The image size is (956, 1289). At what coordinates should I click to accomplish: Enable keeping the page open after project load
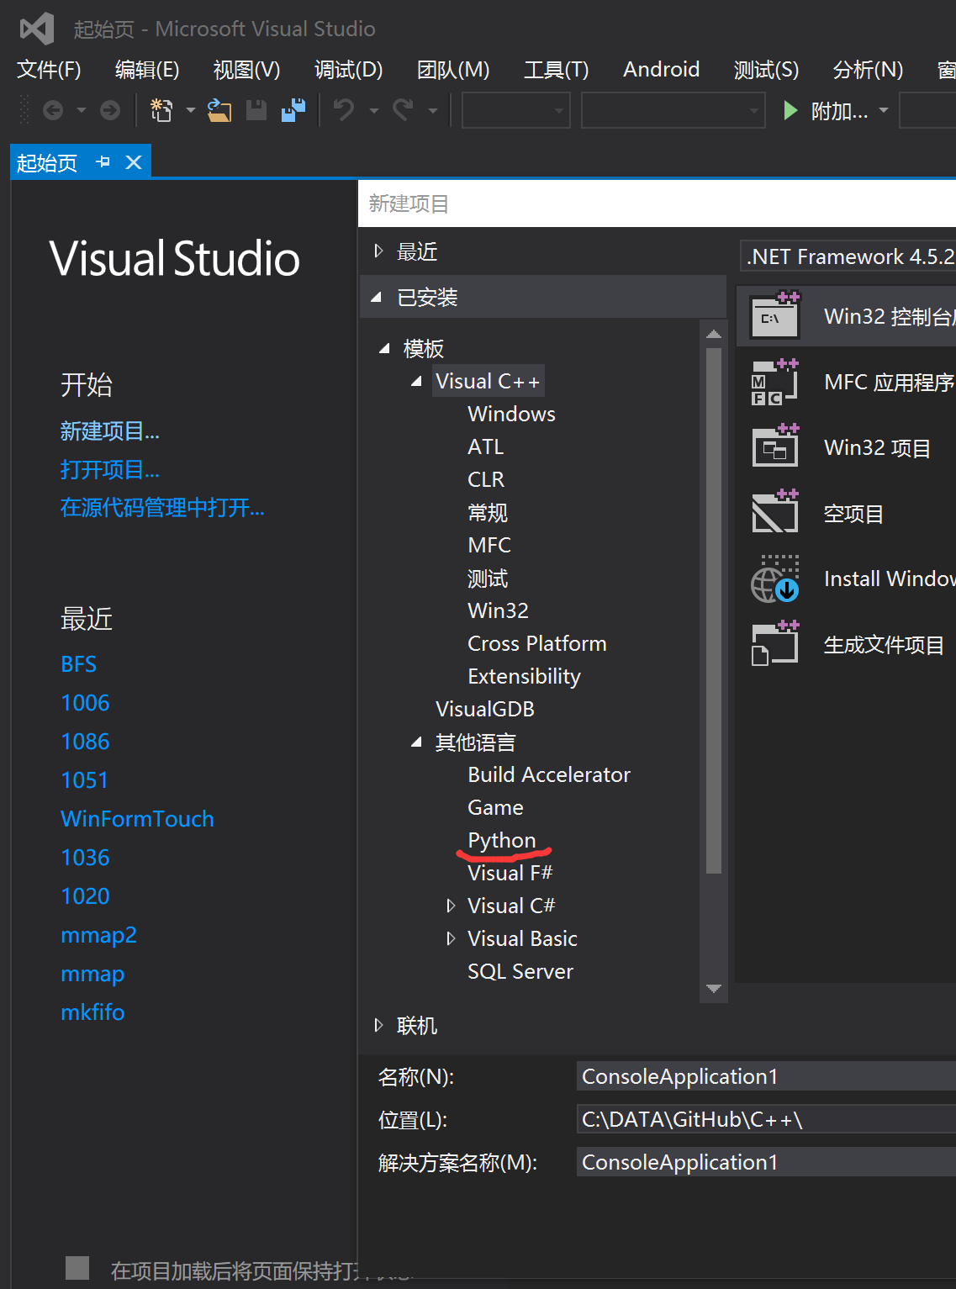77,1266
